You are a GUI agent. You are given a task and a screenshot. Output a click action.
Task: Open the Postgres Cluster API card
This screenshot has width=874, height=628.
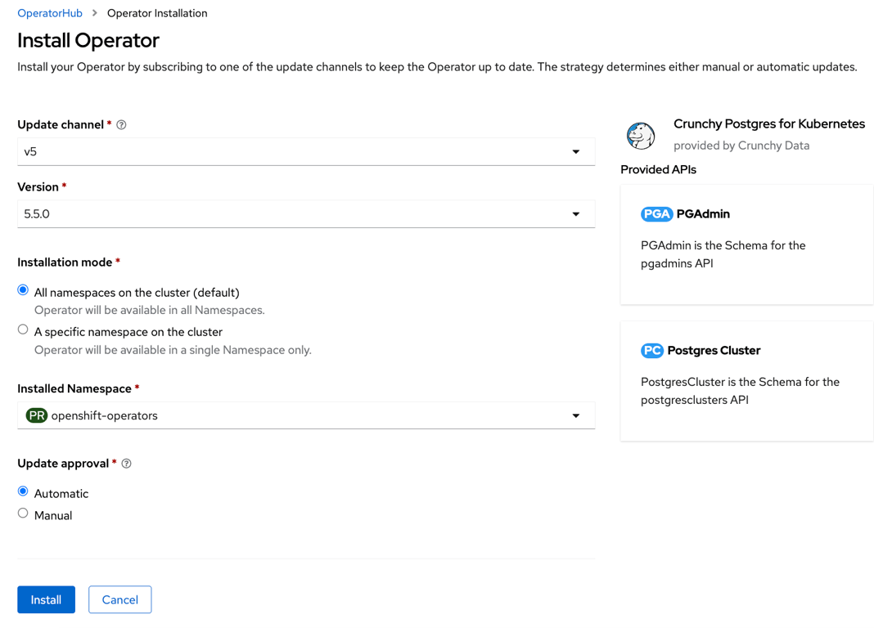747,381
